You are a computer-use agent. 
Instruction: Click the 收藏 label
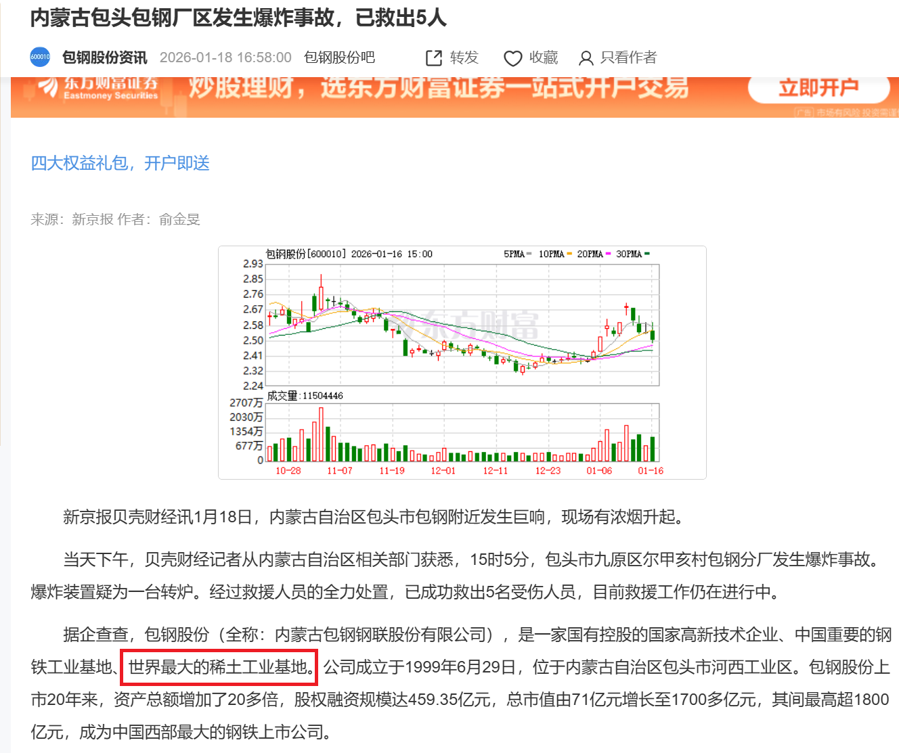coord(544,58)
